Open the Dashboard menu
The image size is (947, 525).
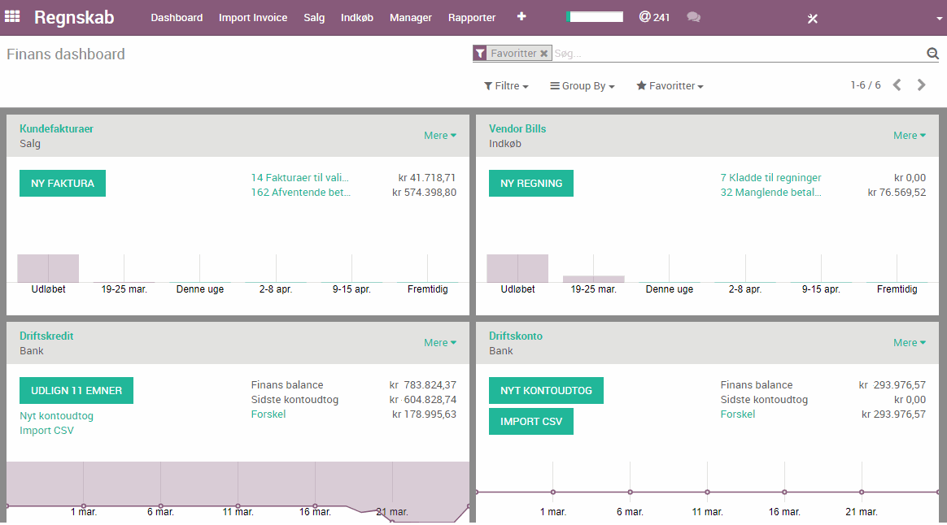(x=177, y=18)
